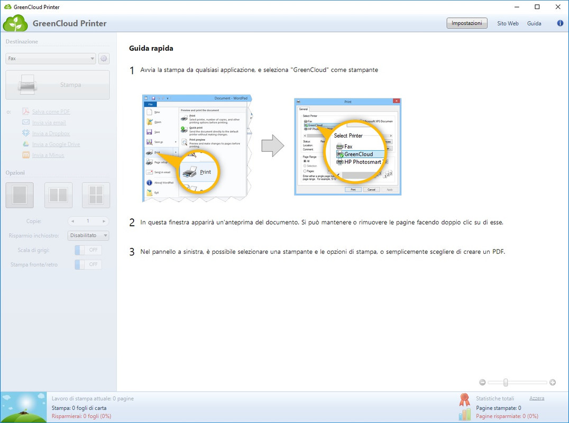Click the bar chart statistics icon

[x=464, y=415]
